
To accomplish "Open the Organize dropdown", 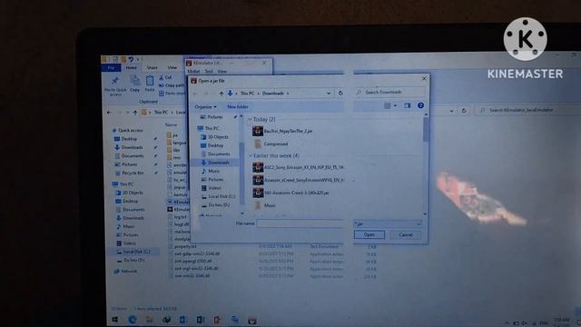I will [206, 107].
